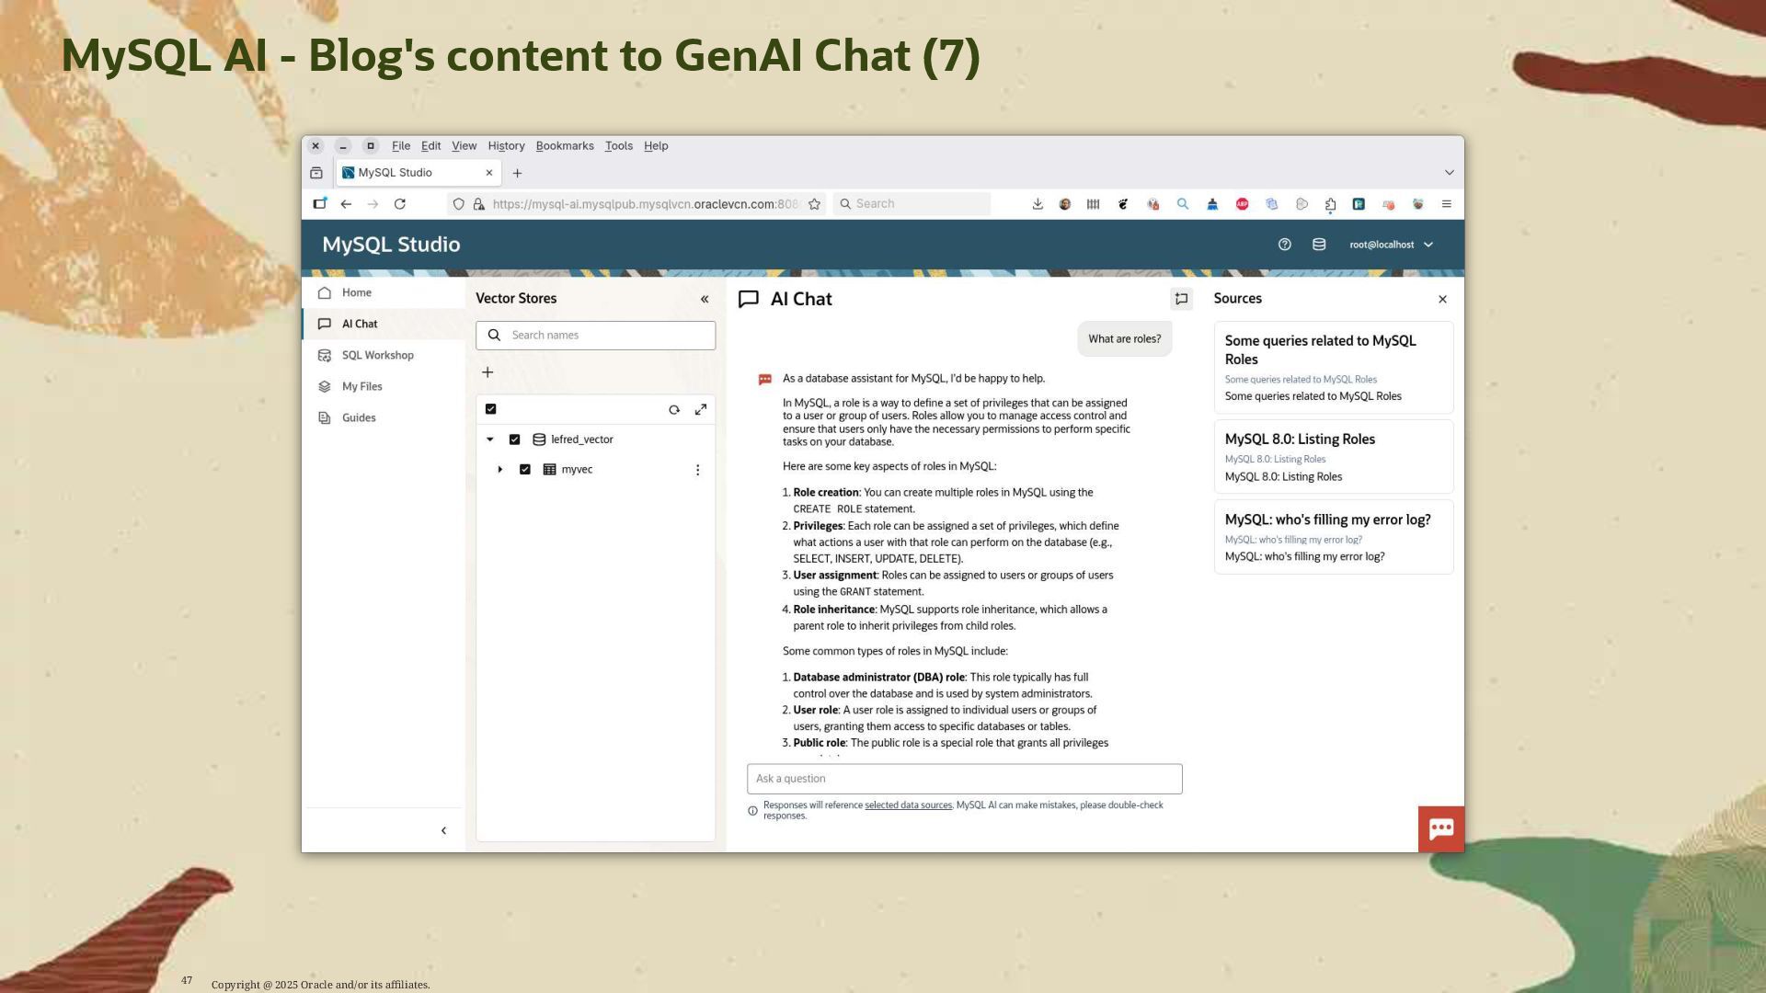Screen dimensions: 1766x993
Task: Open the root@localhost user dropdown
Action: click(1391, 245)
